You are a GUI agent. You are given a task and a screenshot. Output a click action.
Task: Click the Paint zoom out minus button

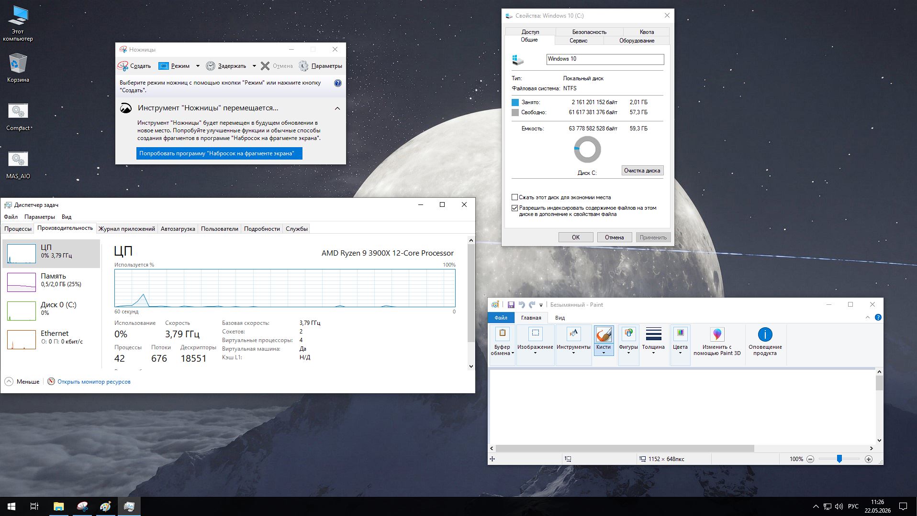click(x=810, y=459)
